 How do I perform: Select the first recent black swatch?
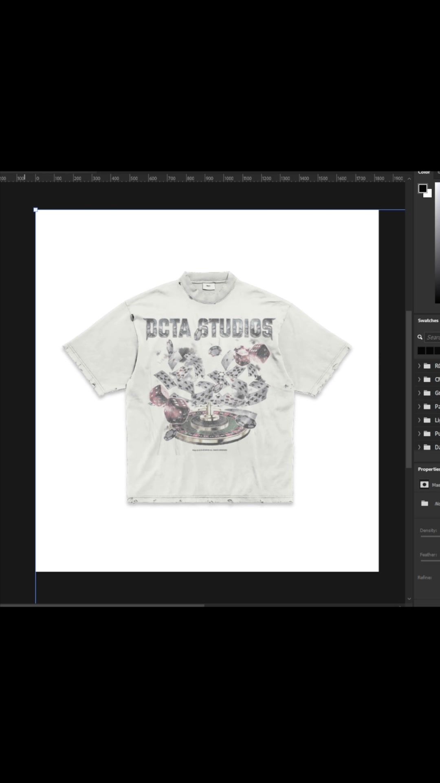421,351
